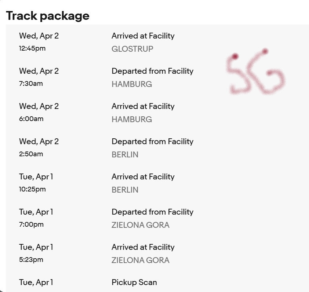
Task: Select the 10:25pm timestamp
Action: click(x=32, y=189)
